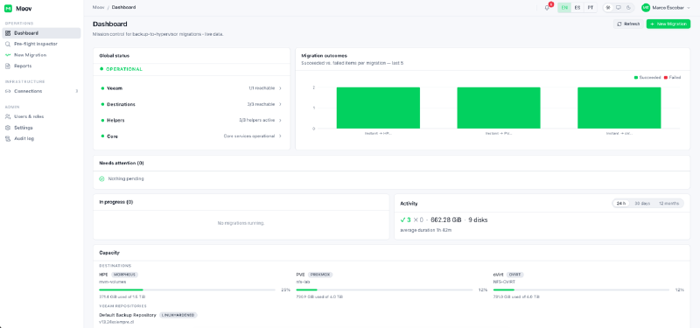The width and height of the screenshot is (700, 328).
Task: Switch Activity range to 30 days
Action: (642, 204)
